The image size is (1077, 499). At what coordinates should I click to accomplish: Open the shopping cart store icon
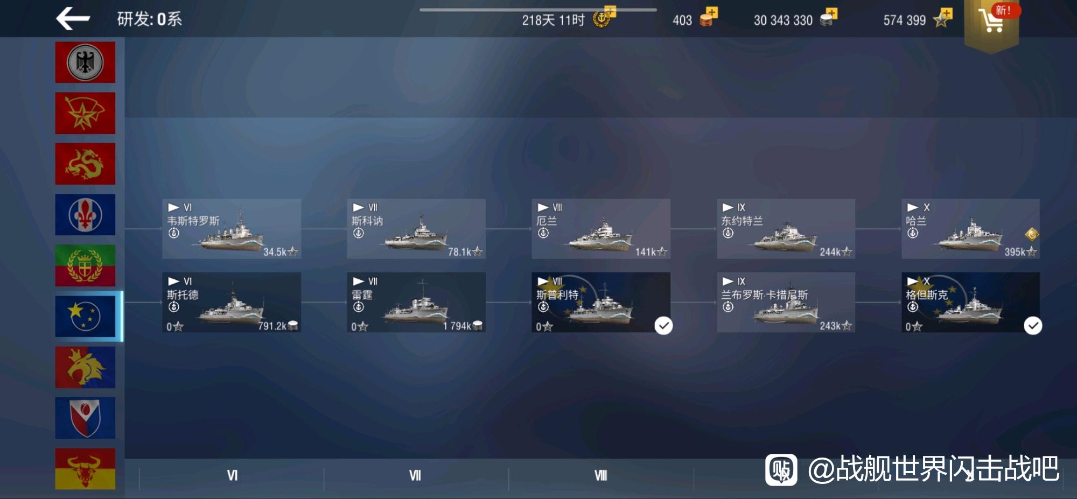click(991, 22)
